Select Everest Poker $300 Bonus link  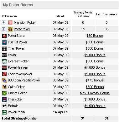[95, 61]
